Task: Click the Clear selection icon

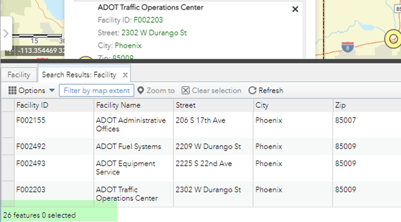Action: [185, 90]
